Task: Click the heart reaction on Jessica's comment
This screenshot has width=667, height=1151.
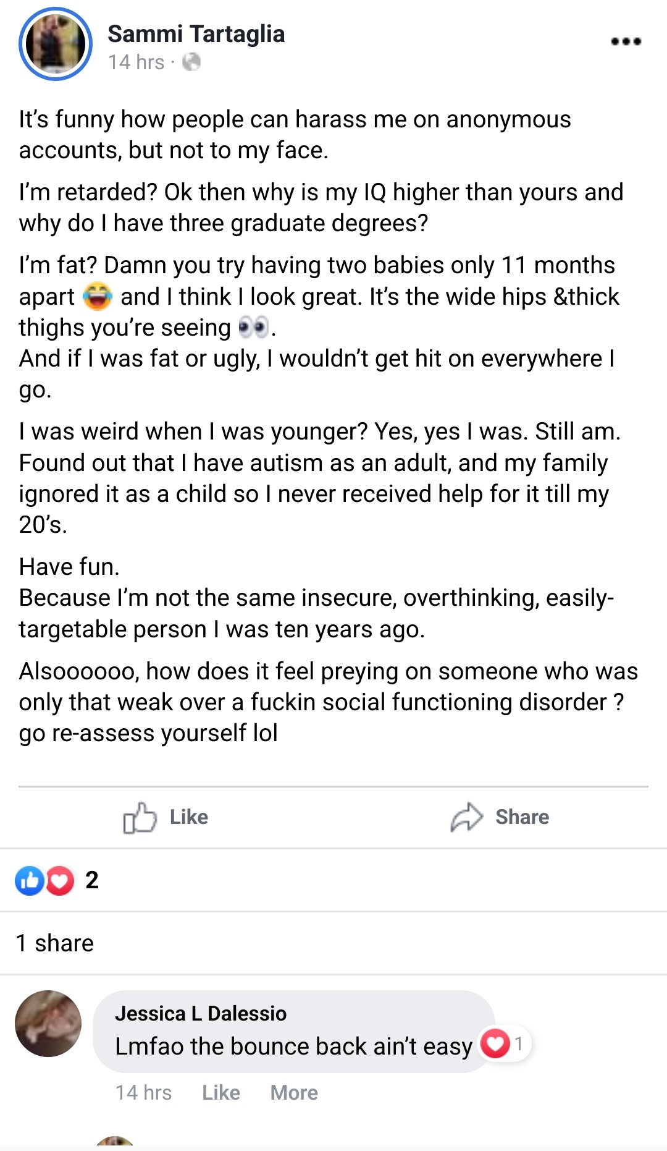Action: pos(495,1044)
